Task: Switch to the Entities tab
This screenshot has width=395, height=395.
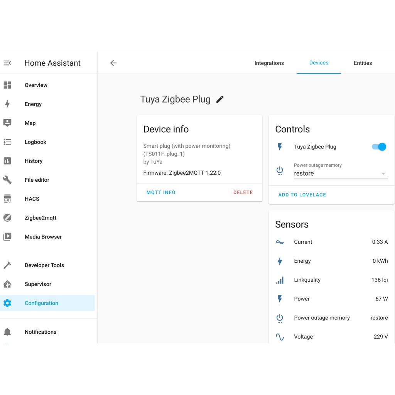Action: (363, 63)
